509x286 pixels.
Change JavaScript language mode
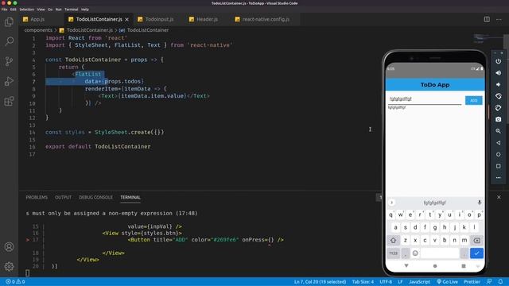tap(419, 282)
